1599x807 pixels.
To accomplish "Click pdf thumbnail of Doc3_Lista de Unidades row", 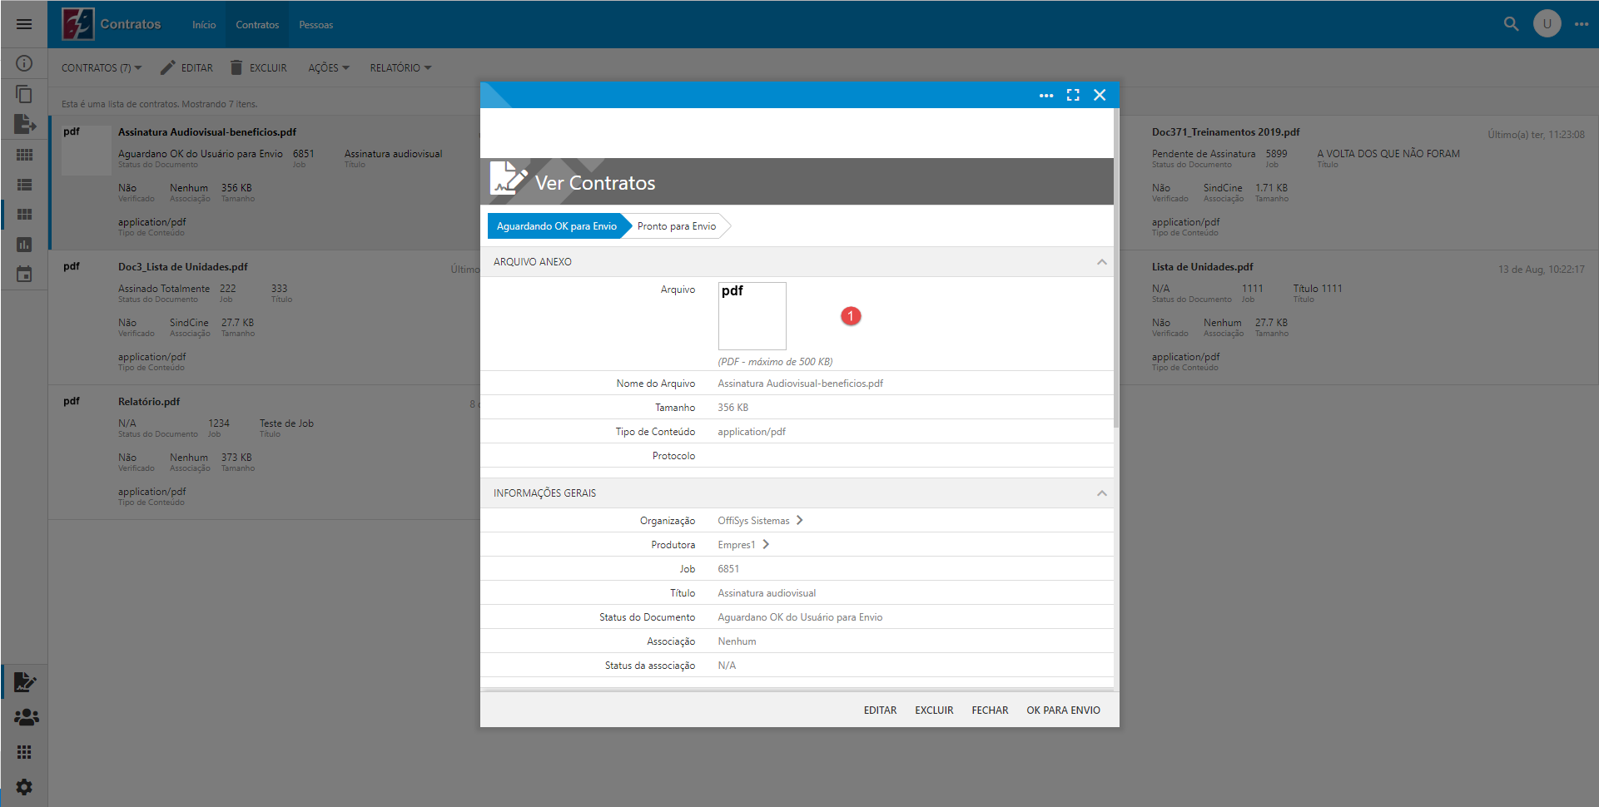I will click(87, 285).
